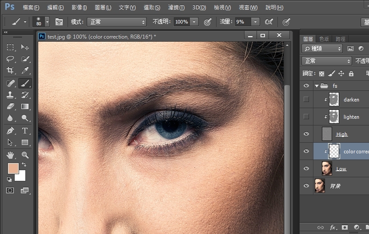Add a layer style with fx icon

(x=333, y=227)
